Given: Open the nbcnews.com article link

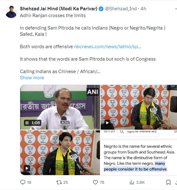Looking at the screenshot, I should tap(107, 47).
